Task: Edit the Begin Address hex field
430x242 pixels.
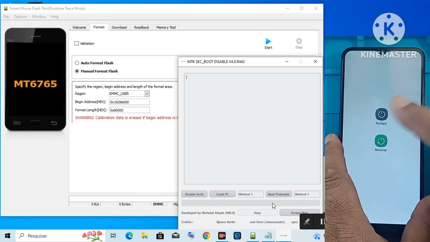Action: click(x=129, y=102)
